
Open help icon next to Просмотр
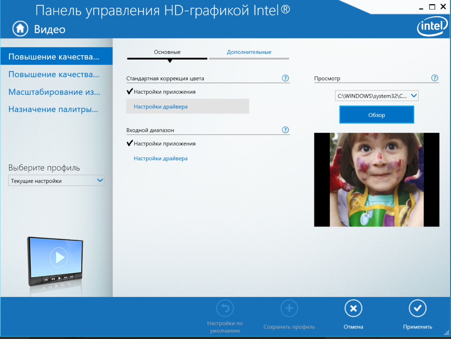[435, 78]
